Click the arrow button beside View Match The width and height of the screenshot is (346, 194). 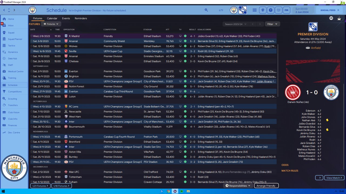pyautogui.click(x=319, y=178)
